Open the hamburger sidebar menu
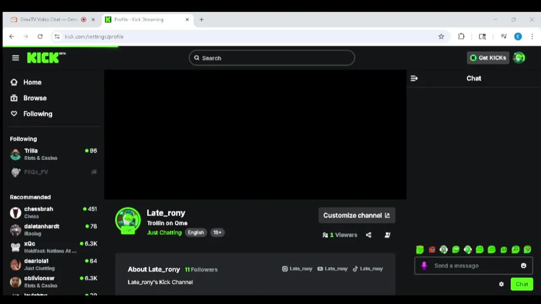The height and width of the screenshot is (304, 541). click(x=16, y=58)
